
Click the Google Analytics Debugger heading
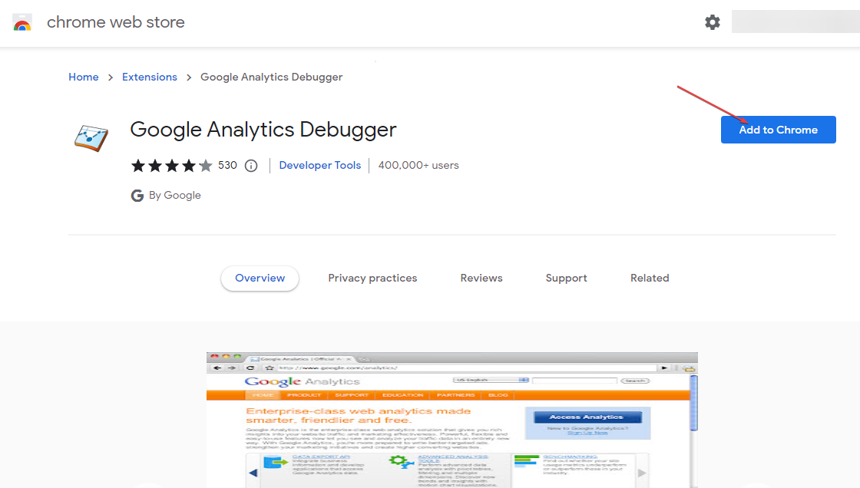point(263,130)
